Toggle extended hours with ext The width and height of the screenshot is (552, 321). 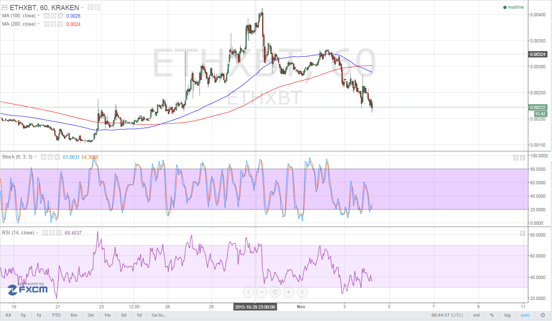pyautogui.click(x=477, y=315)
